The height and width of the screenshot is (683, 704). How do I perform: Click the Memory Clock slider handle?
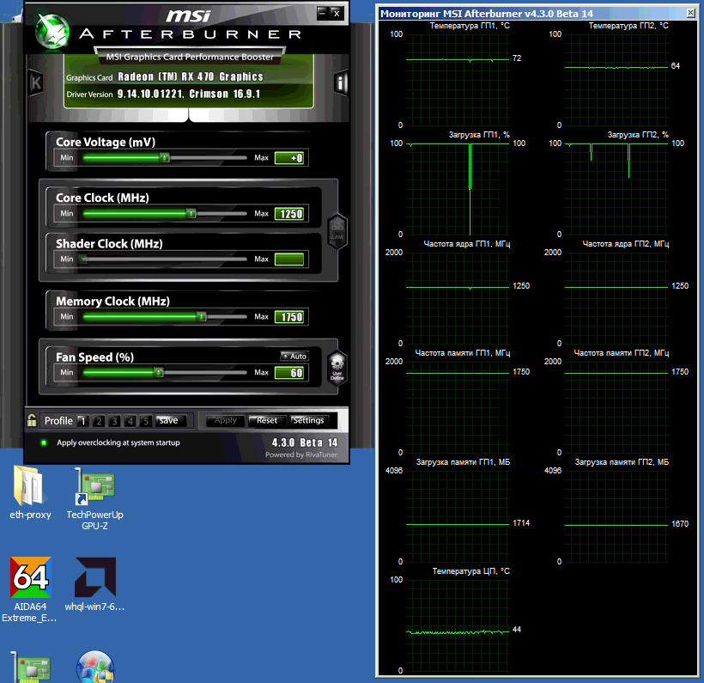click(201, 317)
